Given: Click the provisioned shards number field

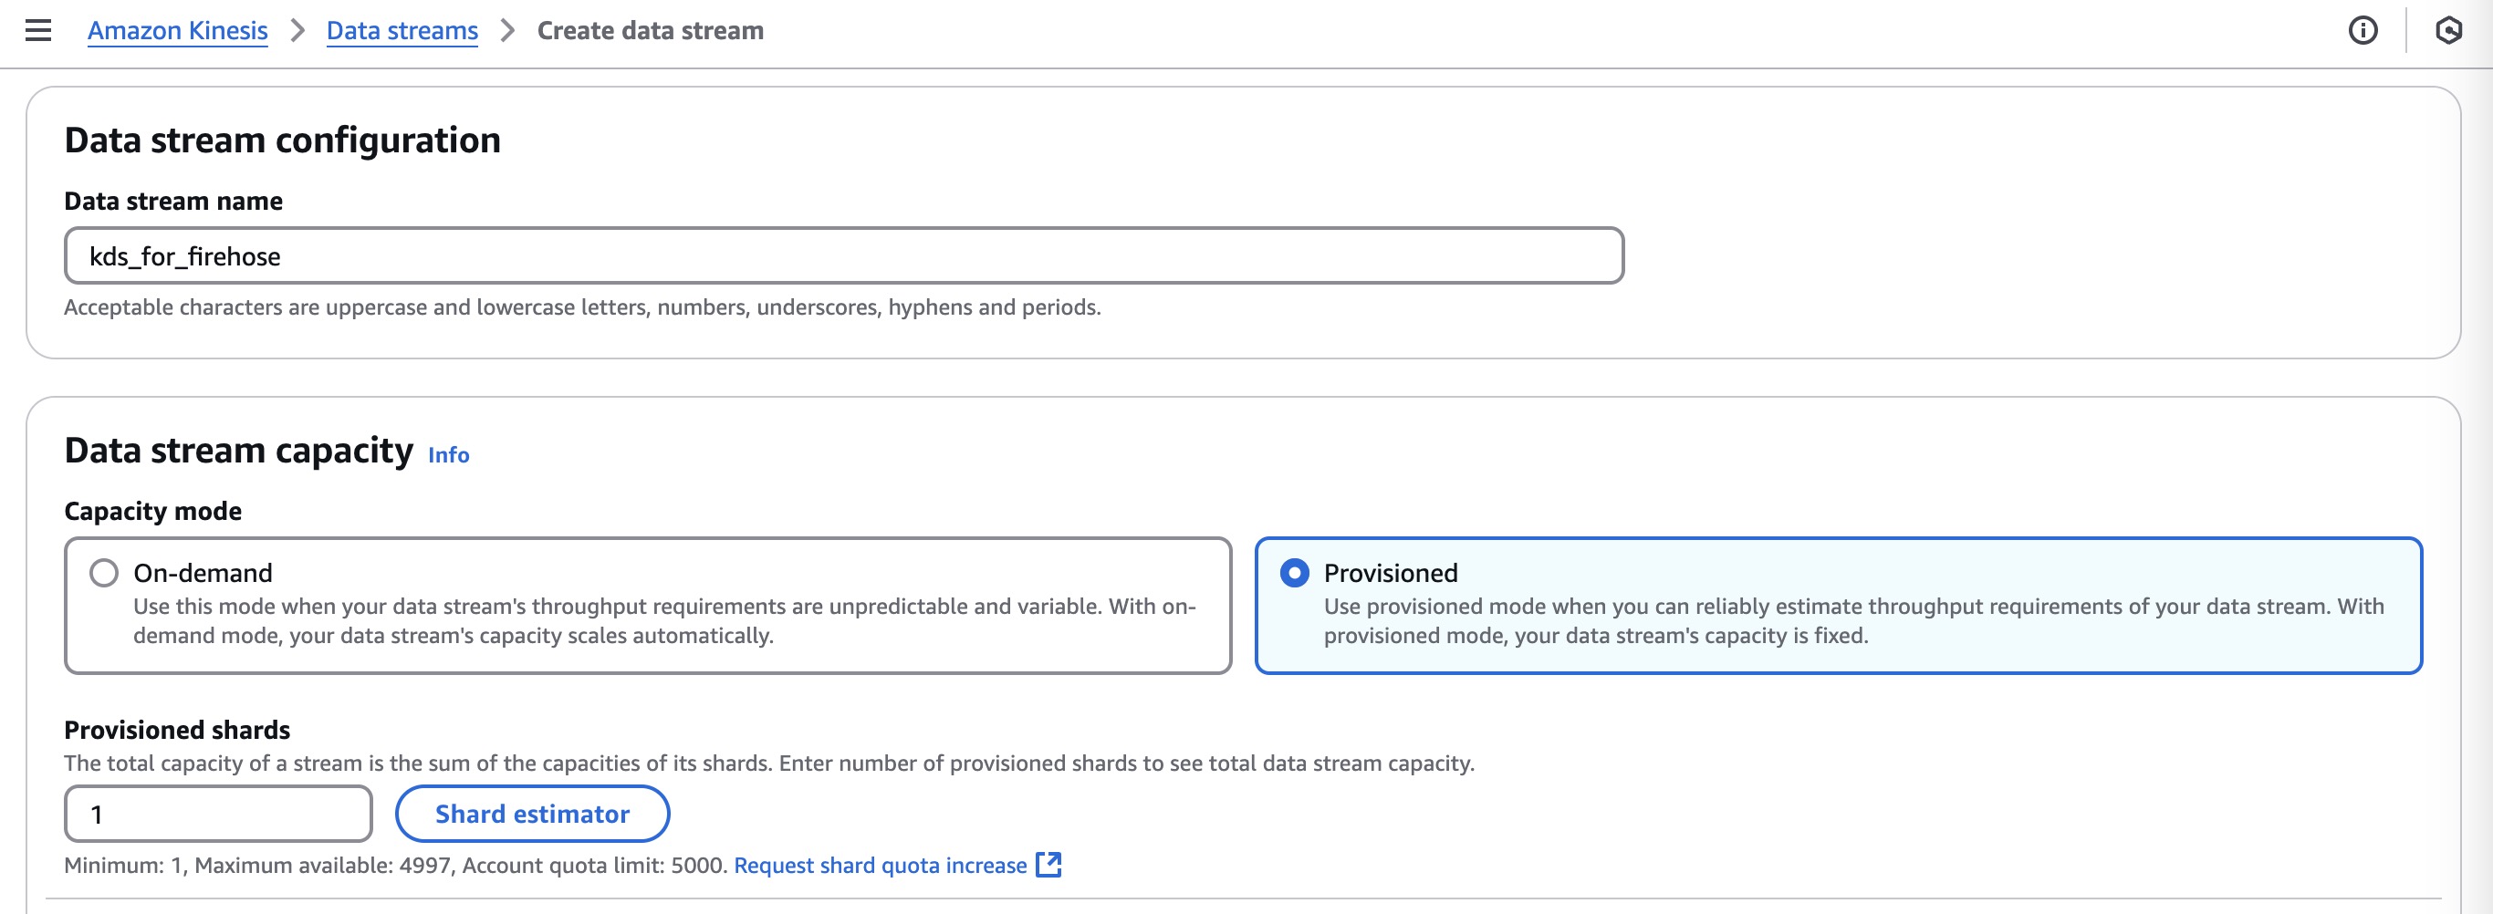Looking at the screenshot, I should tap(218, 814).
